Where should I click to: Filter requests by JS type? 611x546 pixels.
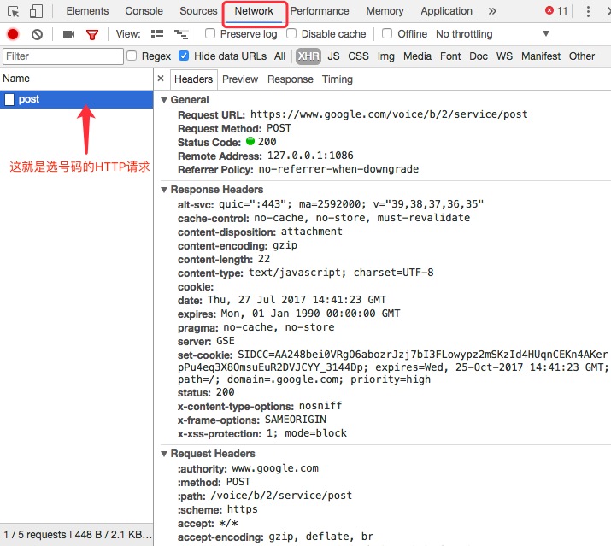click(x=333, y=56)
